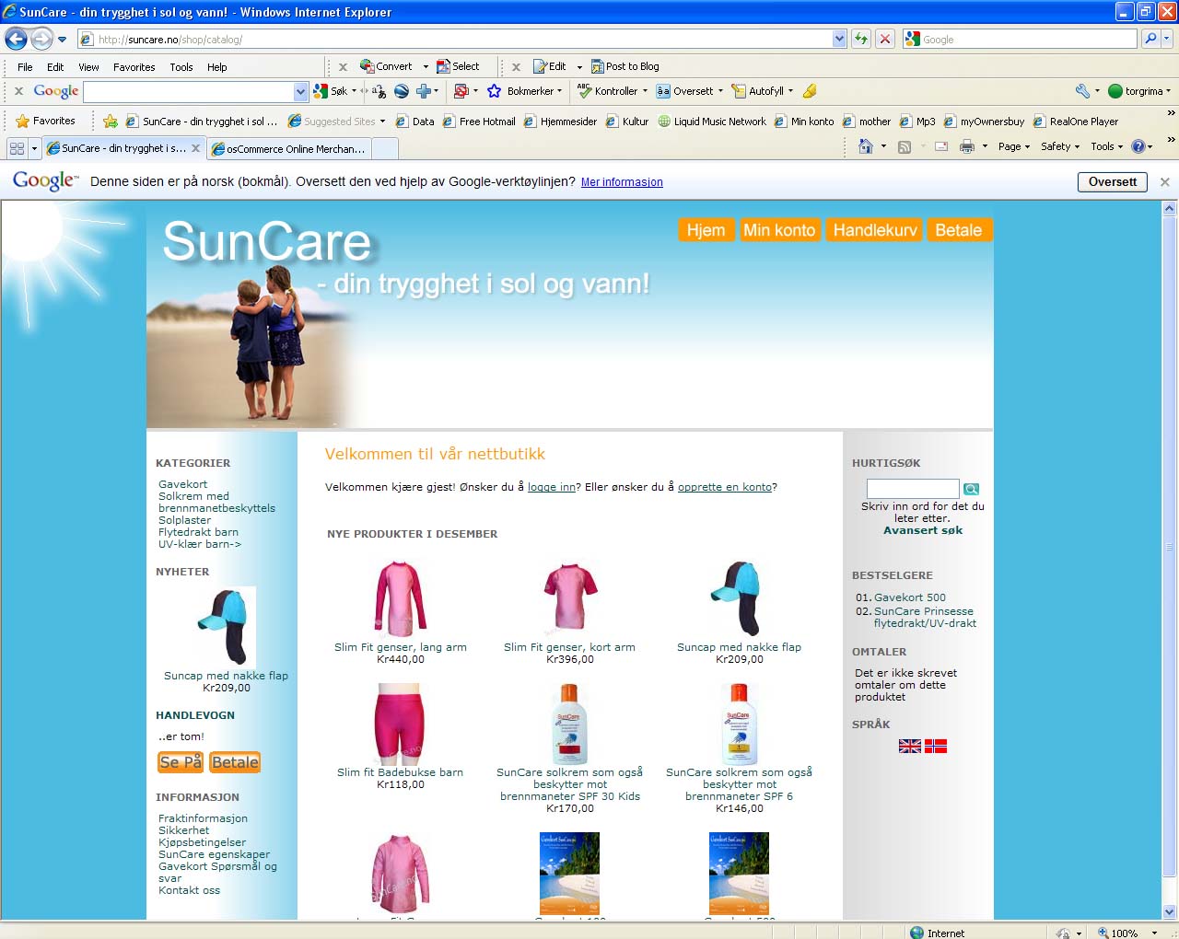Open the Help question mark icon
The image size is (1179, 939).
pos(1138,146)
